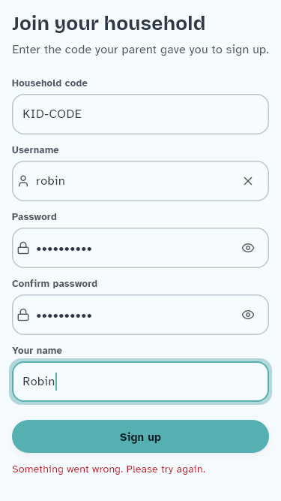
Task: Click into the Username field containing robin
Action: point(141,181)
